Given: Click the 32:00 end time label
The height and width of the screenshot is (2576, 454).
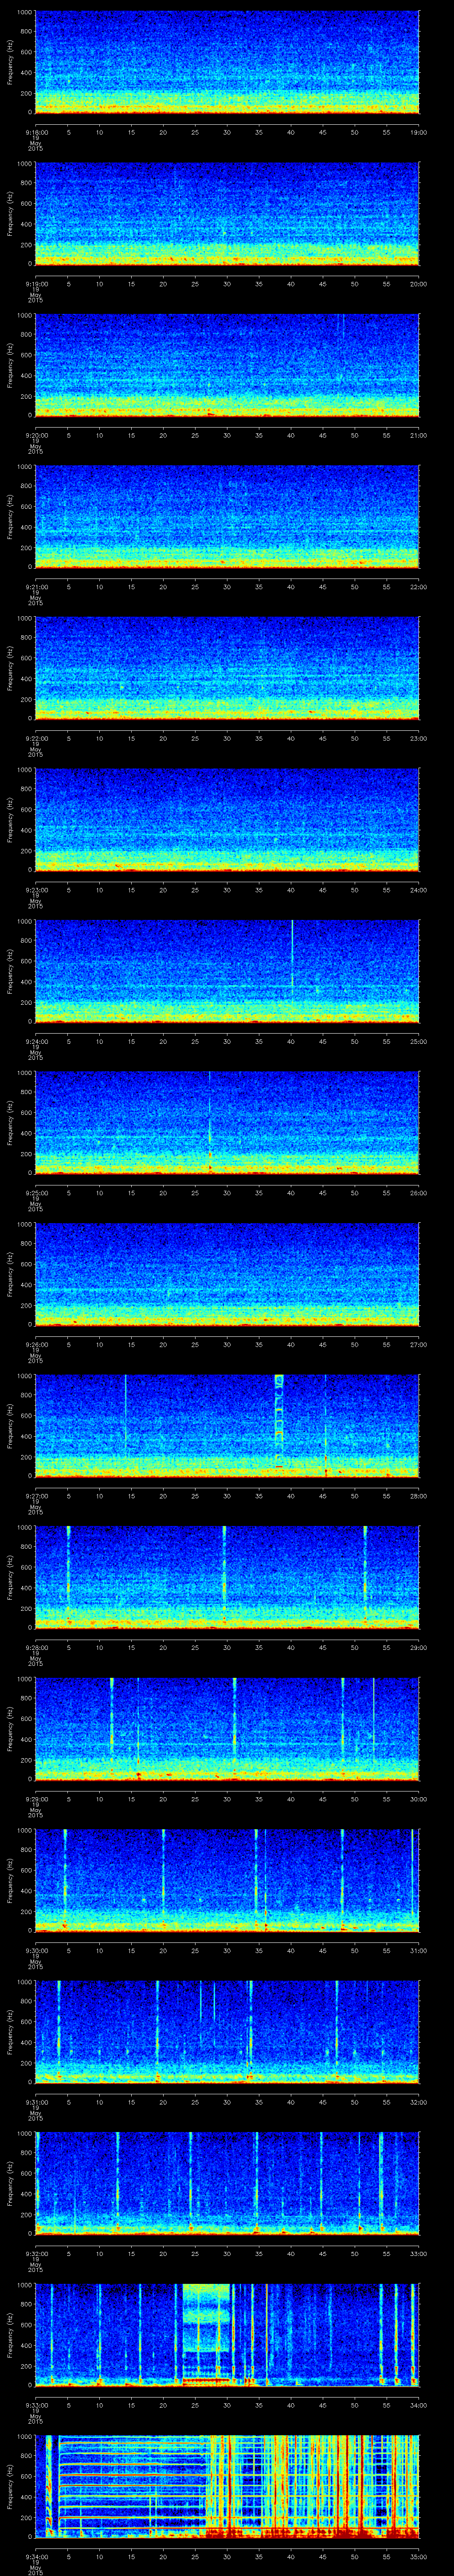Looking at the screenshot, I should (418, 2101).
